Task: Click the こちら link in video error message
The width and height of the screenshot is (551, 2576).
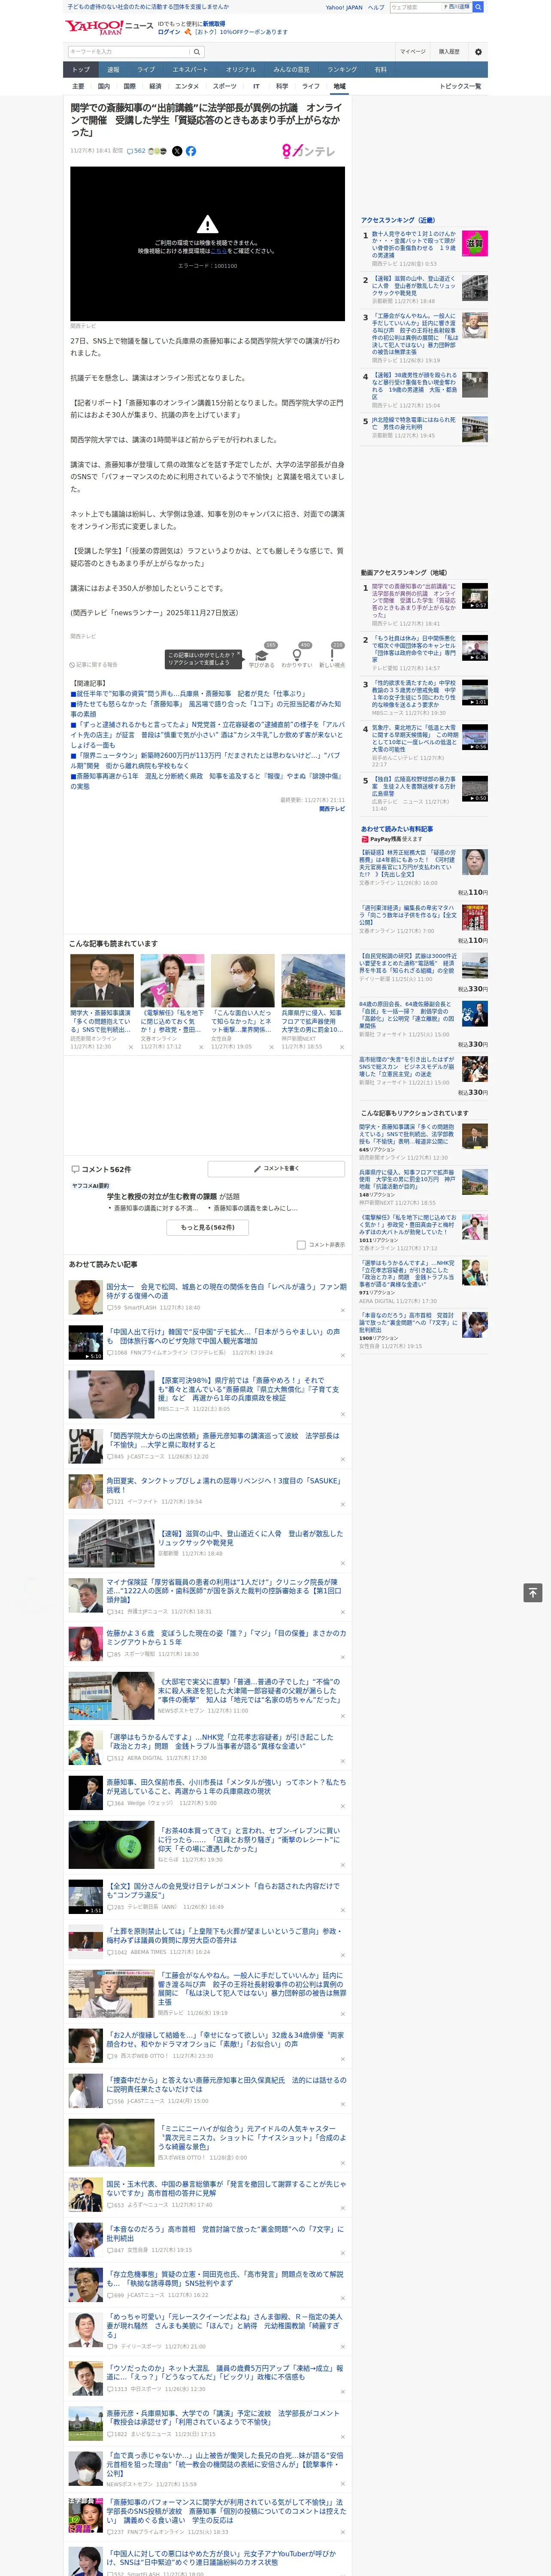Action: pyautogui.click(x=218, y=251)
